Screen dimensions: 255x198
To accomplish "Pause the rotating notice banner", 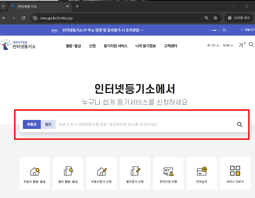I will (x=224, y=30).
